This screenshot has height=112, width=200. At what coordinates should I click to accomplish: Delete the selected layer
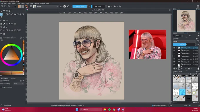(x=198, y=69)
